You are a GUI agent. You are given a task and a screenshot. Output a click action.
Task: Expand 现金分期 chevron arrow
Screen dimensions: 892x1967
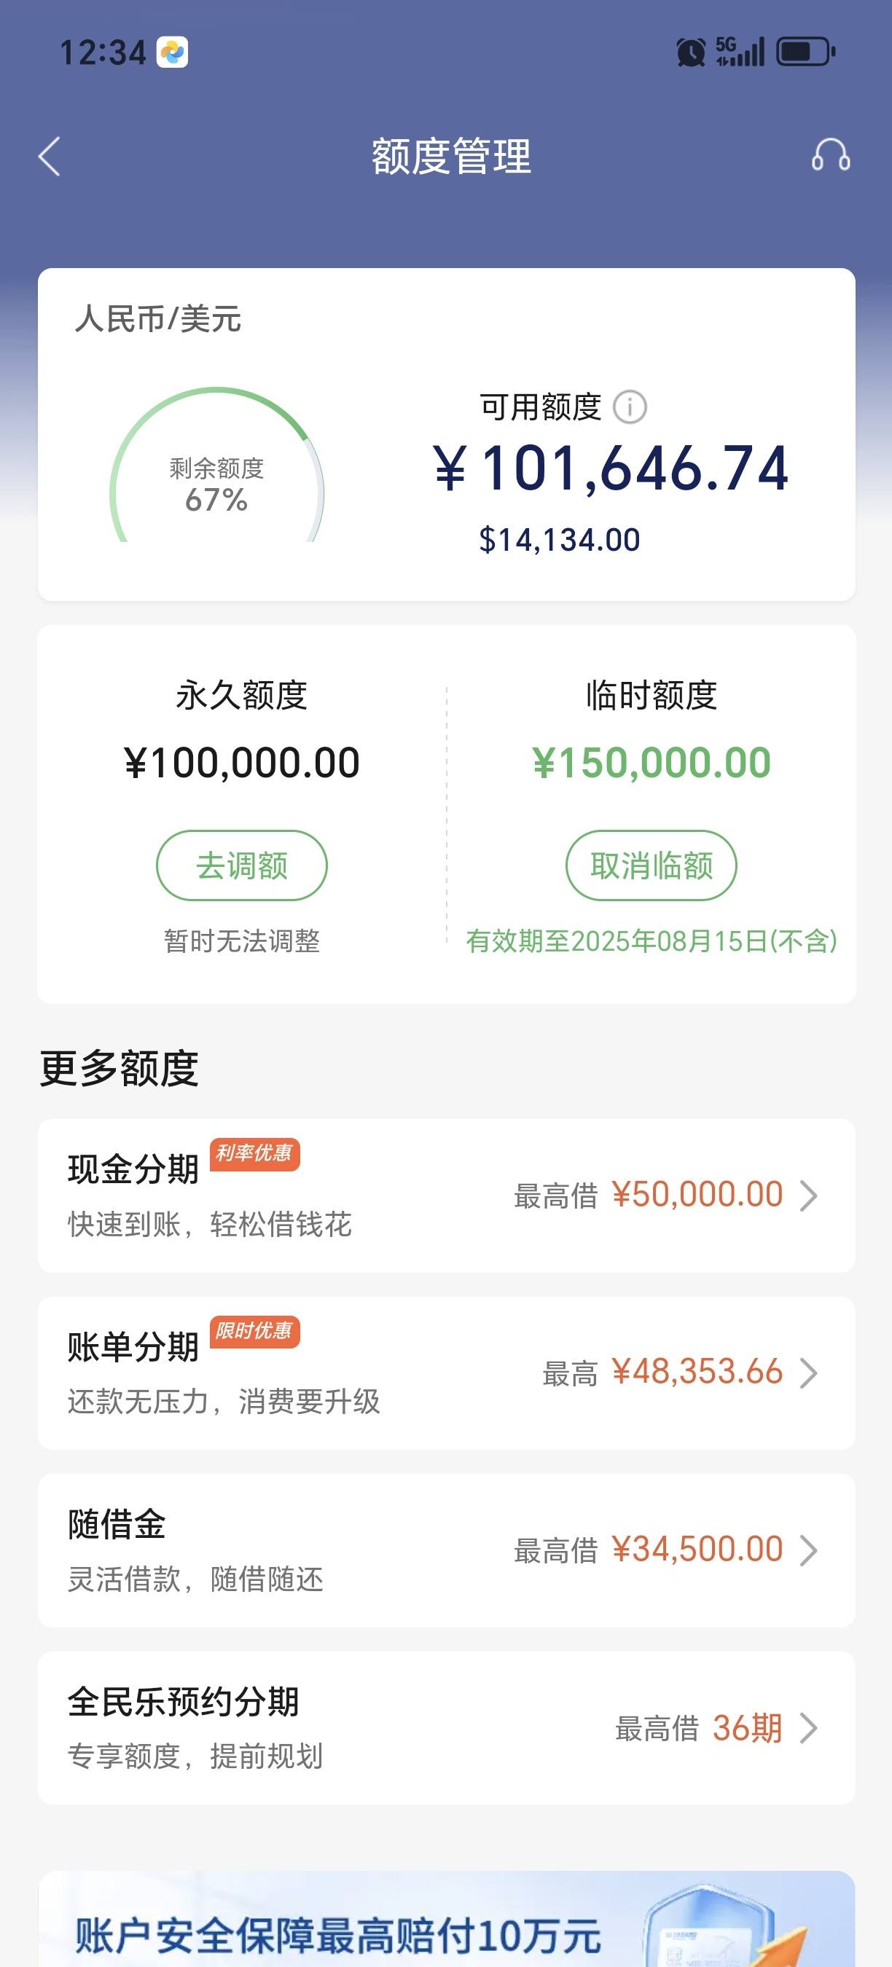tap(809, 1195)
